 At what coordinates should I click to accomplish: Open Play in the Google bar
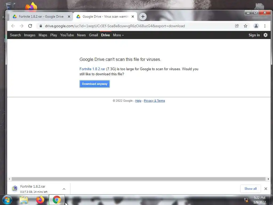point(54,35)
